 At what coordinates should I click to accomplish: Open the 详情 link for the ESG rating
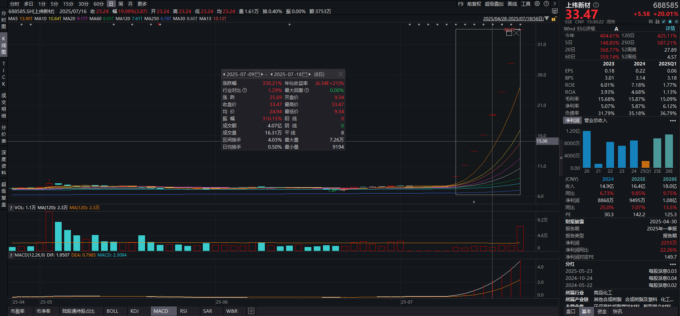[670, 29]
